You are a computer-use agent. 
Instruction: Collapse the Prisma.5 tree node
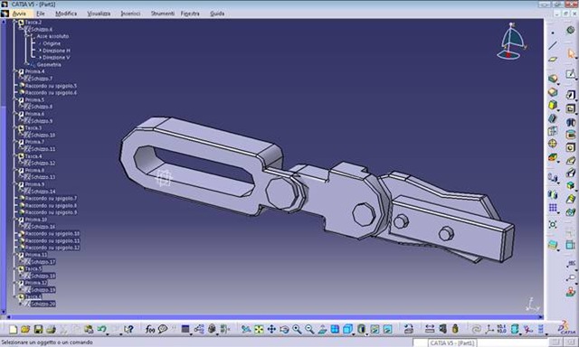15,100
